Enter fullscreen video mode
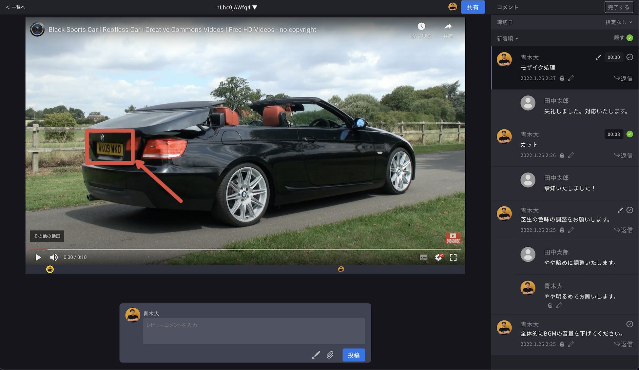639x370 pixels. [453, 257]
